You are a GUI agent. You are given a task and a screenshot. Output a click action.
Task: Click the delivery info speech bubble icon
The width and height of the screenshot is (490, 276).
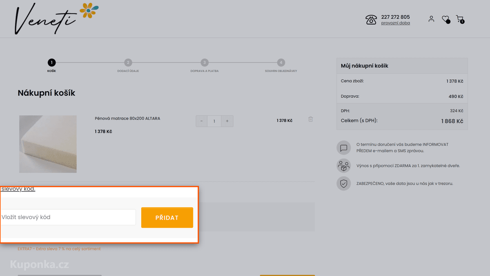344,148
